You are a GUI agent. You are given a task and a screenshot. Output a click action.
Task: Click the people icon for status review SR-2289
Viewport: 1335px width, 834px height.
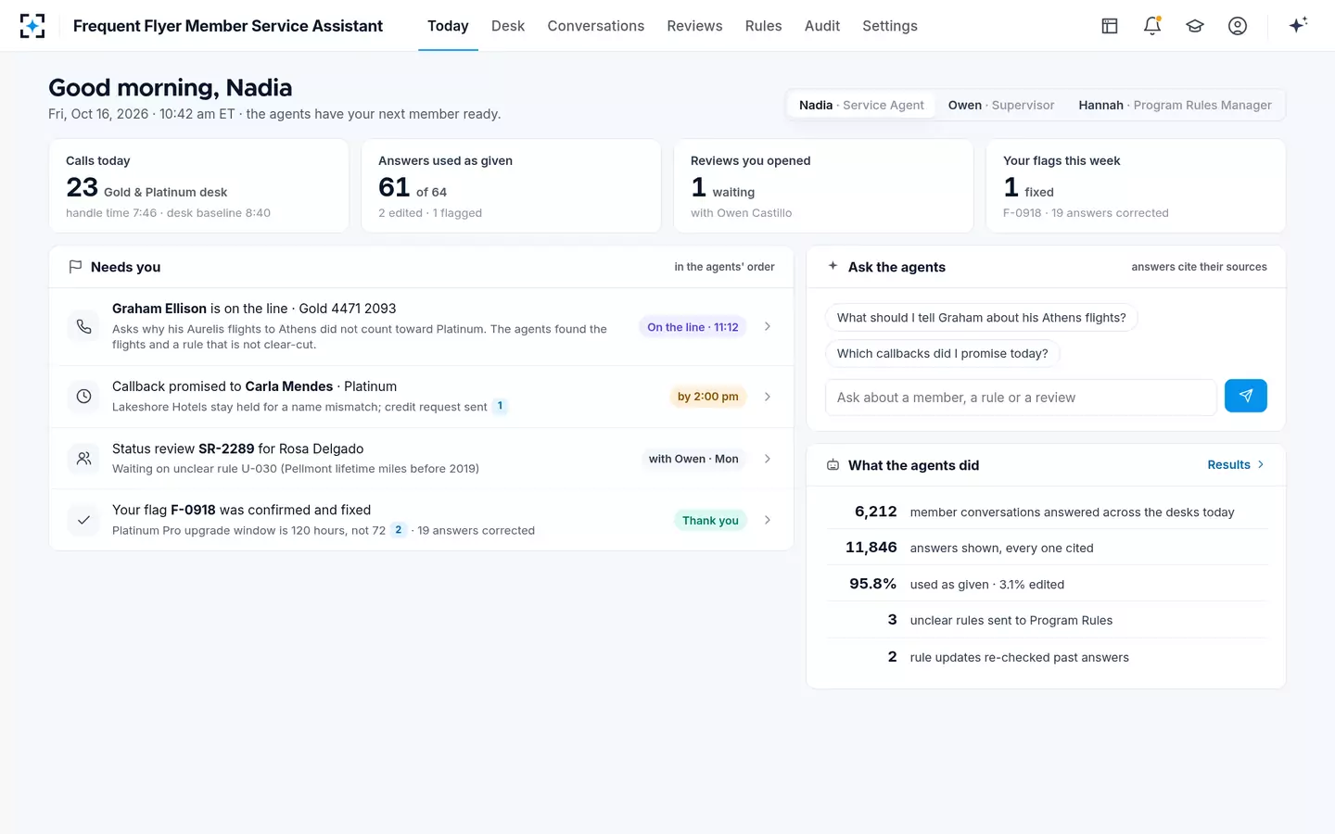pos(83,459)
